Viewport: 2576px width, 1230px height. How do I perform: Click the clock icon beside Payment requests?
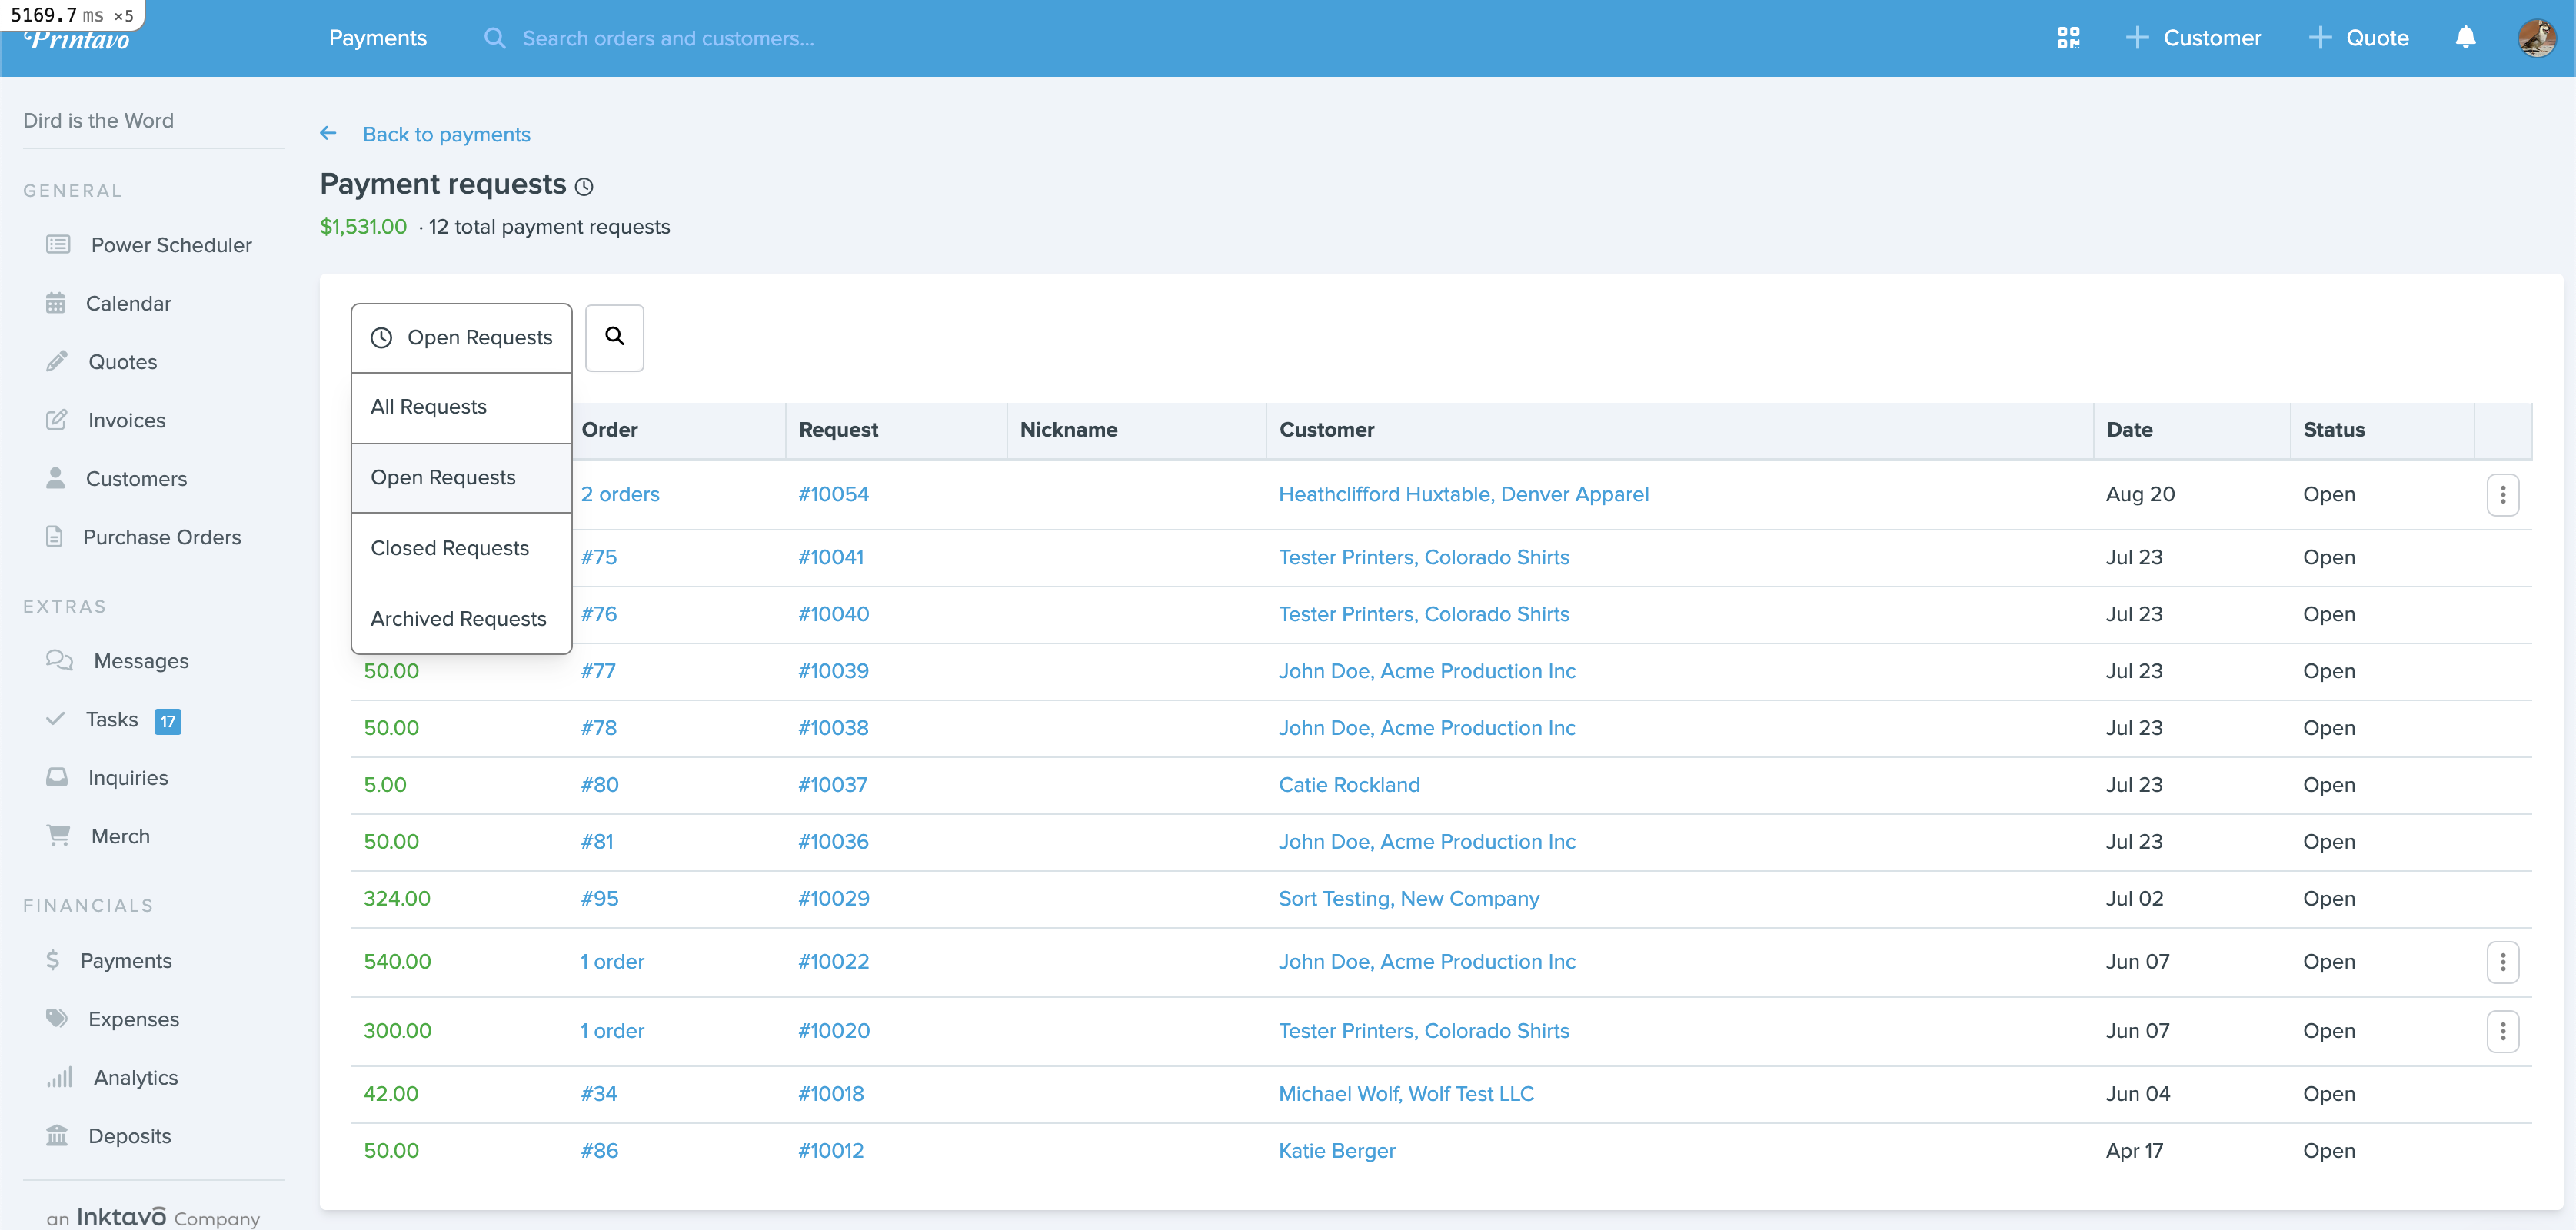pos(585,186)
